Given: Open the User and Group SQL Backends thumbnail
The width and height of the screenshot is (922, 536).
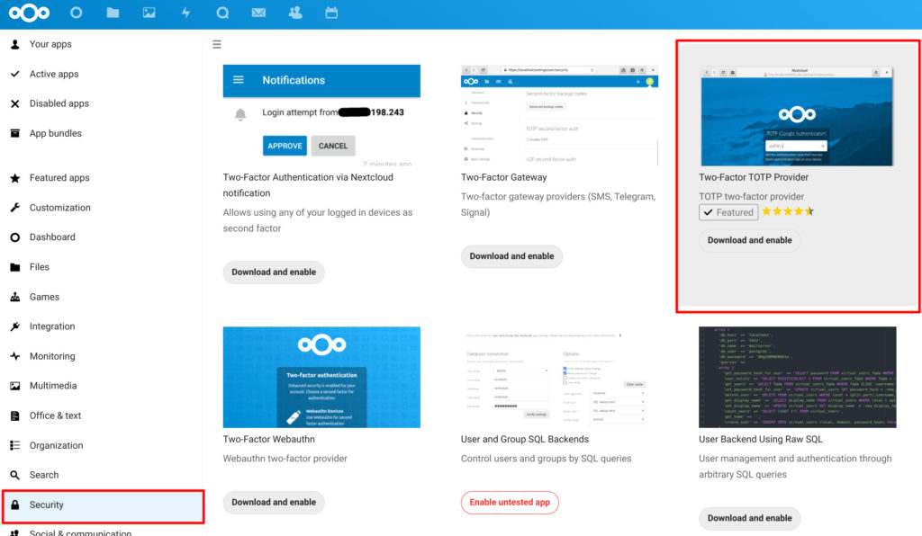Looking at the screenshot, I should point(559,378).
